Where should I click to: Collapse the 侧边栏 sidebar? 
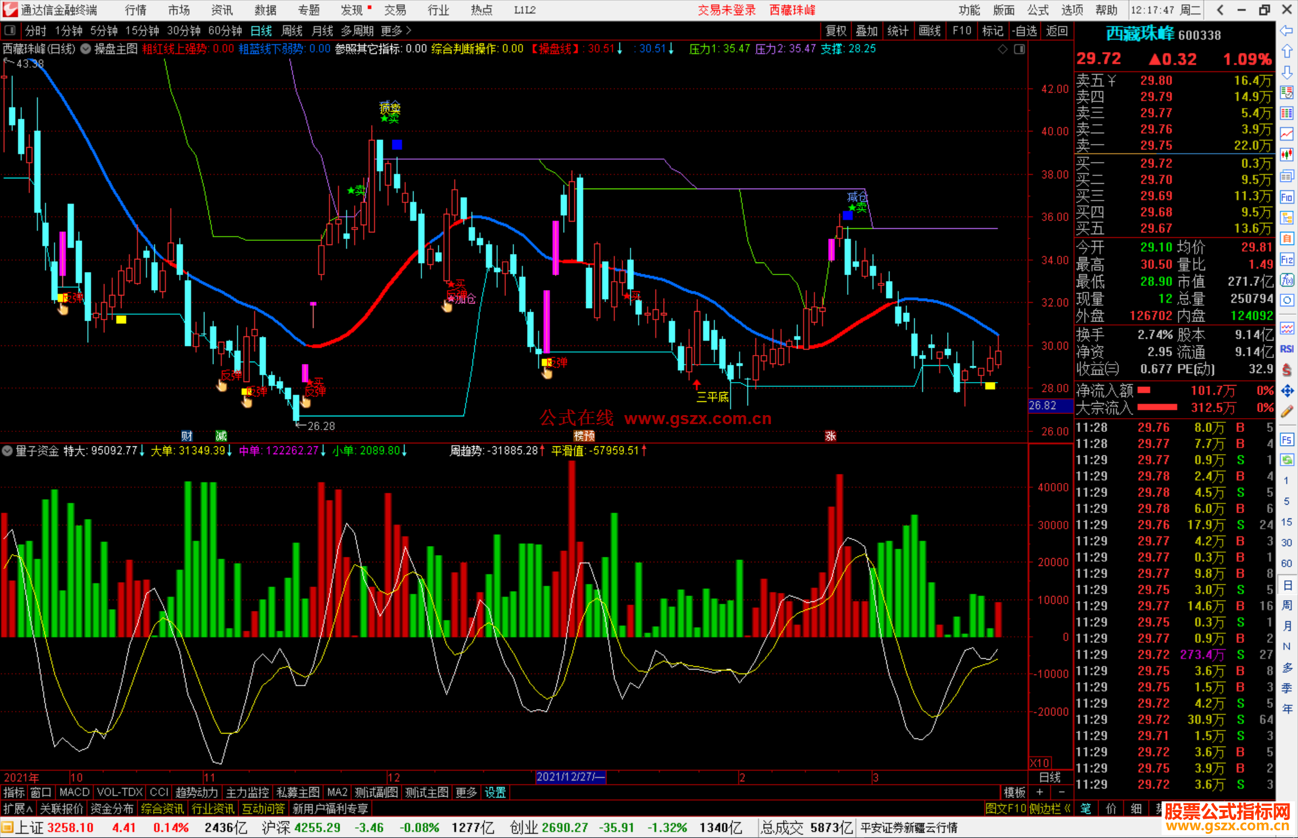click(1050, 809)
